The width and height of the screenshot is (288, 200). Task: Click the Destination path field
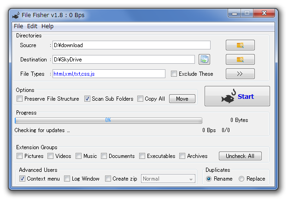click(123, 60)
